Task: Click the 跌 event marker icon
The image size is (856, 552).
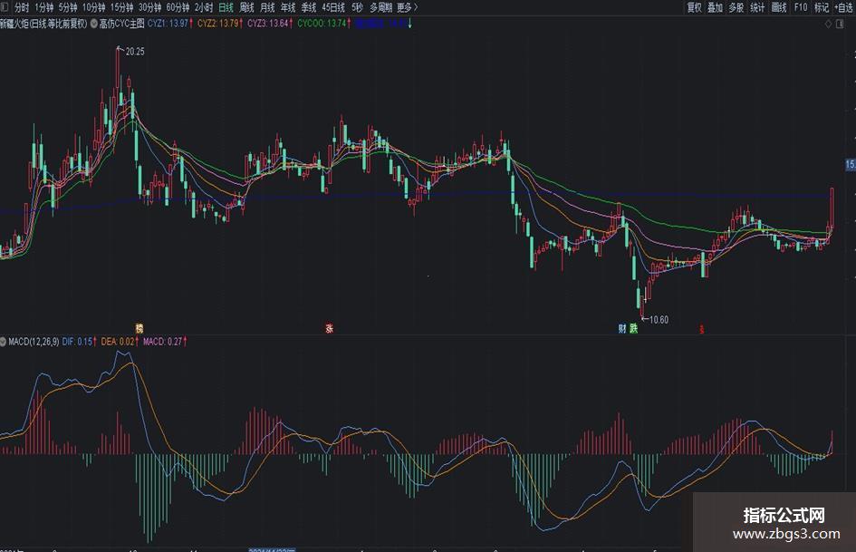Action: coord(633,328)
